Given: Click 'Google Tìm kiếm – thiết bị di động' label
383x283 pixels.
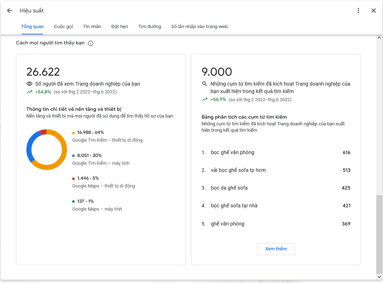Looking at the screenshot, I should tap(107, 140).
